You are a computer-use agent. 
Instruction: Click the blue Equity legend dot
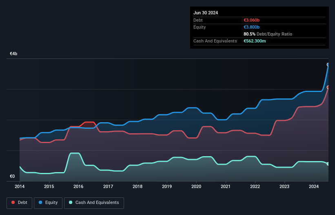point(40,202)
